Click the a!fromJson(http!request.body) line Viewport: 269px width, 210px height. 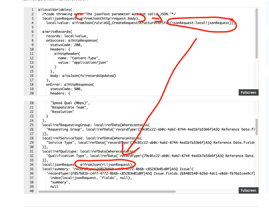tap(91, 18)
